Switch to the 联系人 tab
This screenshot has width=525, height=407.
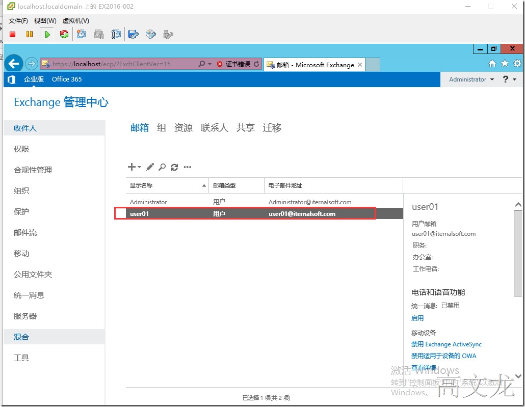point(215,127)
